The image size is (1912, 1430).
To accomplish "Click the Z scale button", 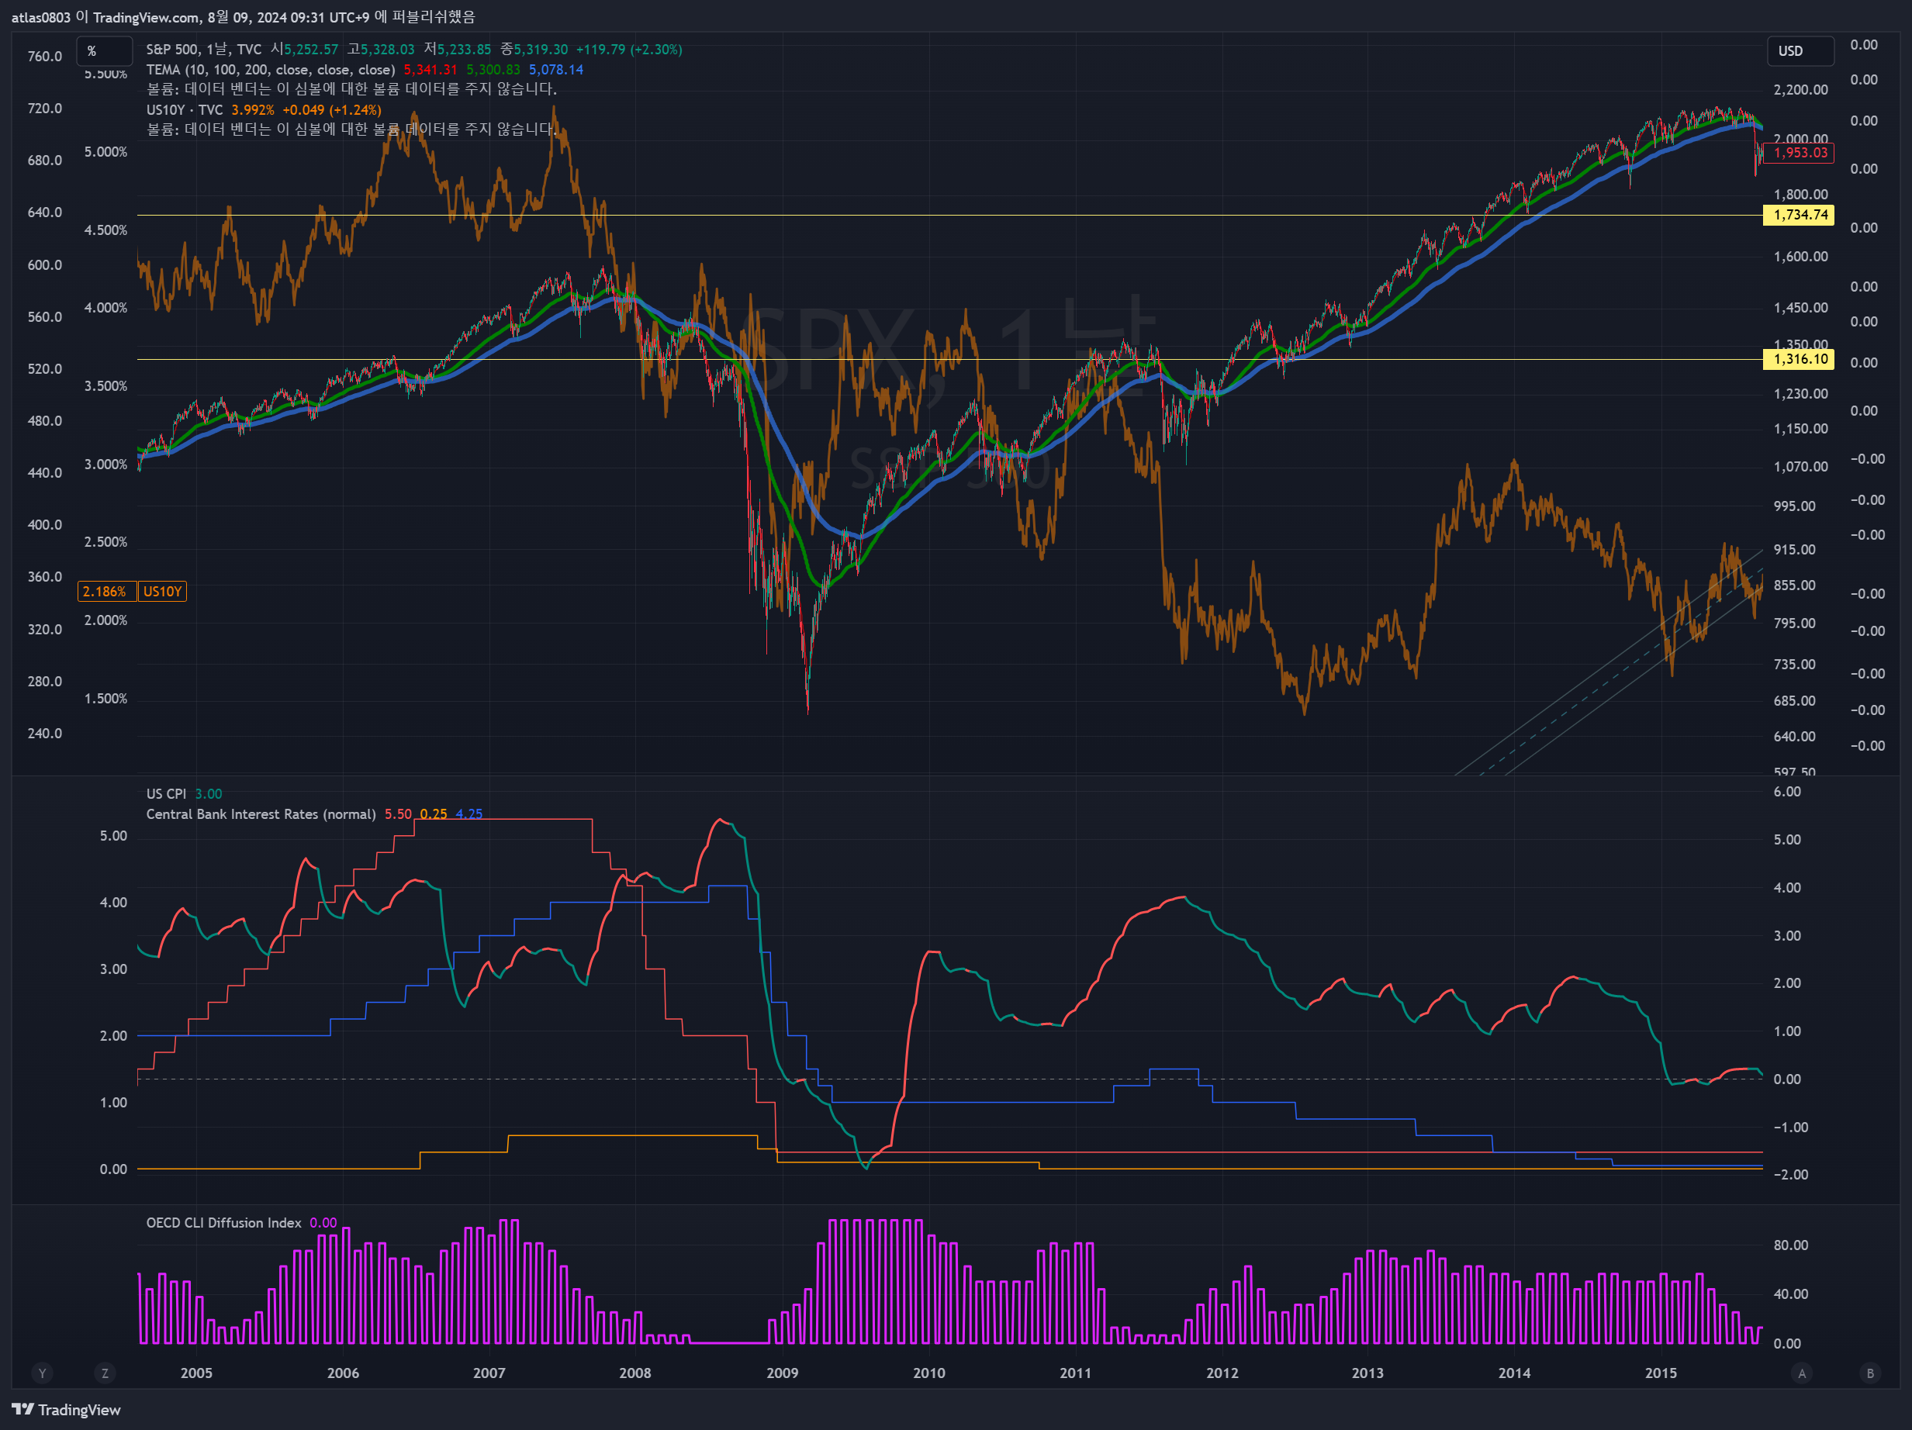I will click(105, 1373).
